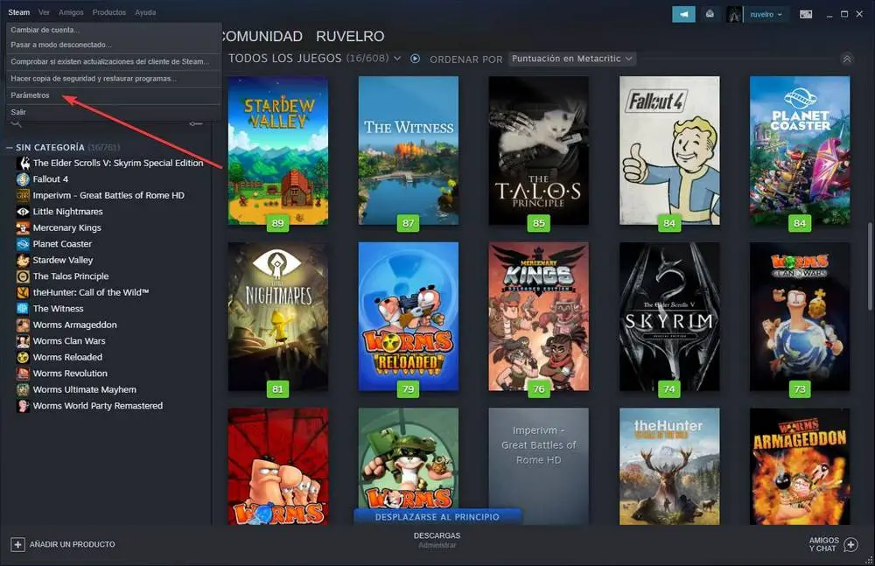The width and height of the screenshot is (875, 566).
Task: Click the Worms Revolution list icon
Action: click(23, 374)
